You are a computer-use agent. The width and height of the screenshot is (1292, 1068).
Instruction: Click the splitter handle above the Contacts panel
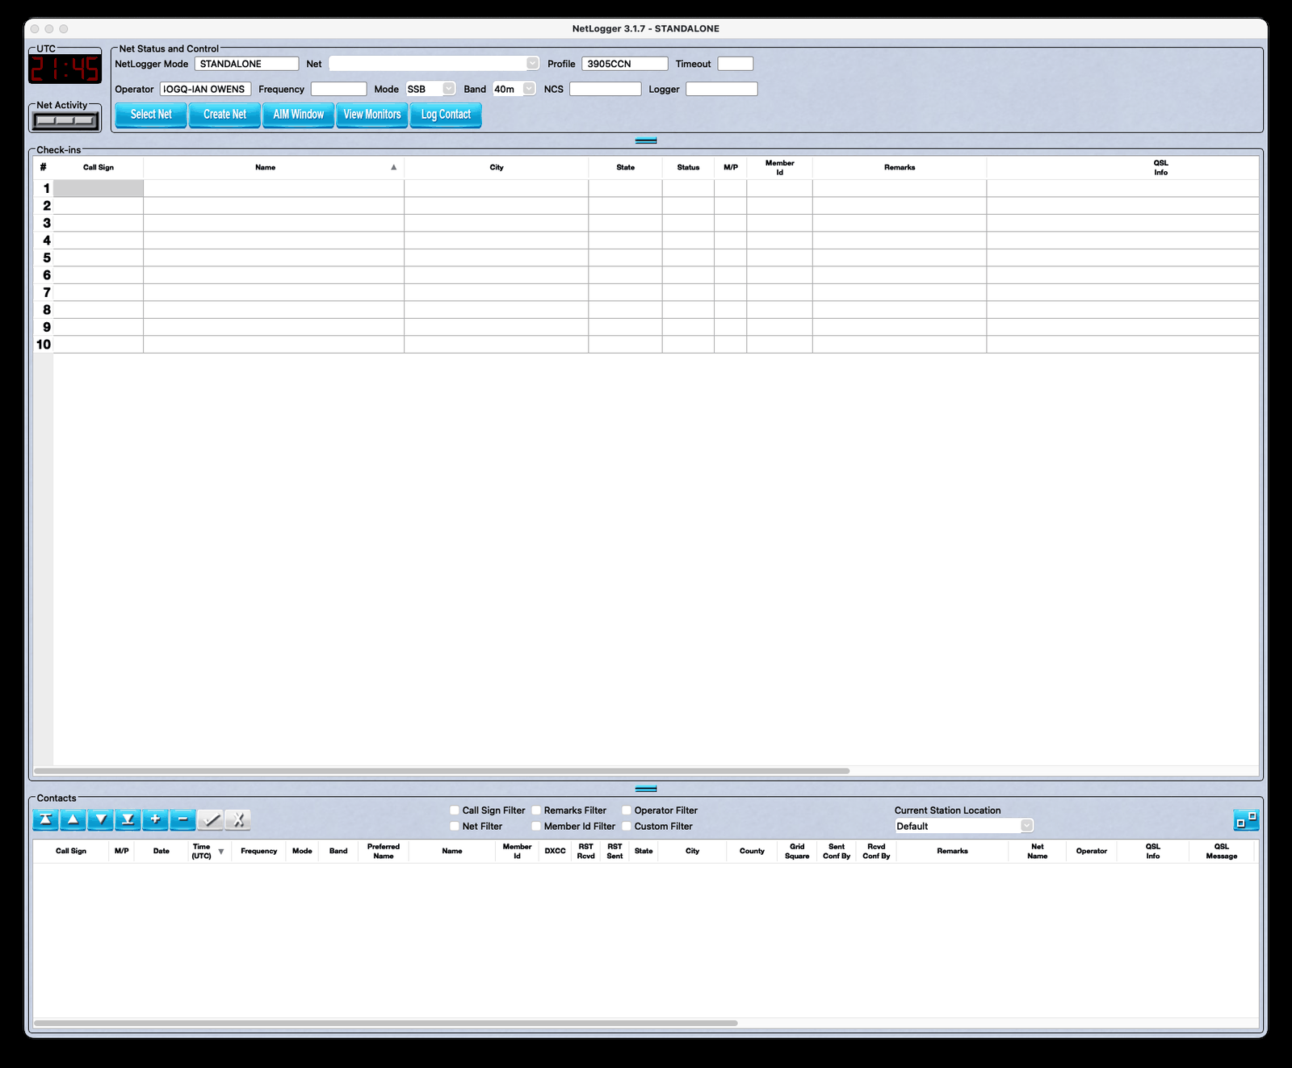click(646, 789)
